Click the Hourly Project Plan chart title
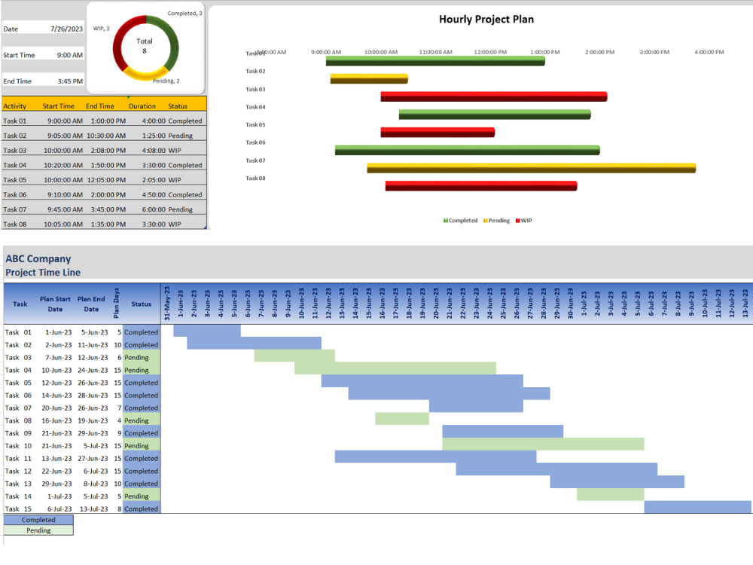 point(486,19)
